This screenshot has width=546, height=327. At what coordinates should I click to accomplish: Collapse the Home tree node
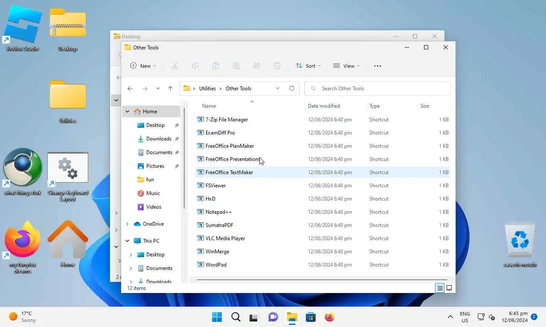coord(127,112)
